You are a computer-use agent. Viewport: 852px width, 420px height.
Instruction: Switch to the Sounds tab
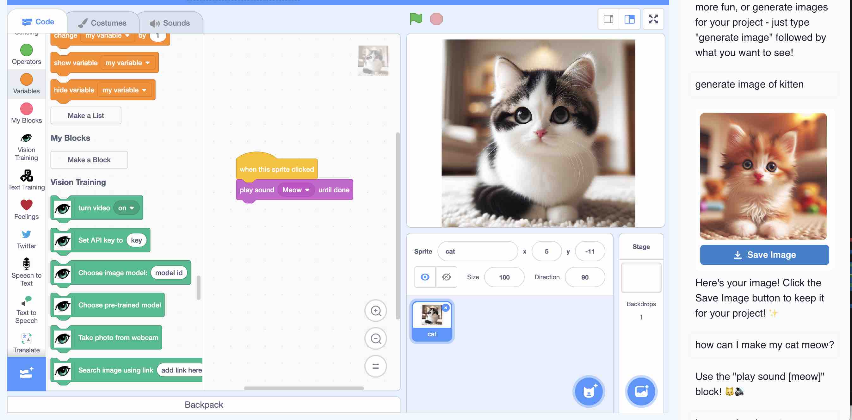(x=171, y=22)
